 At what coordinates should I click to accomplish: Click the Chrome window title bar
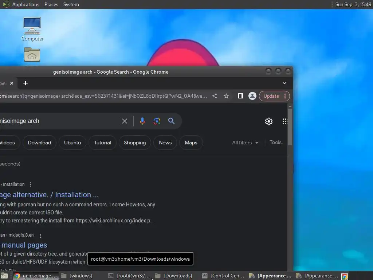(111, 72)
